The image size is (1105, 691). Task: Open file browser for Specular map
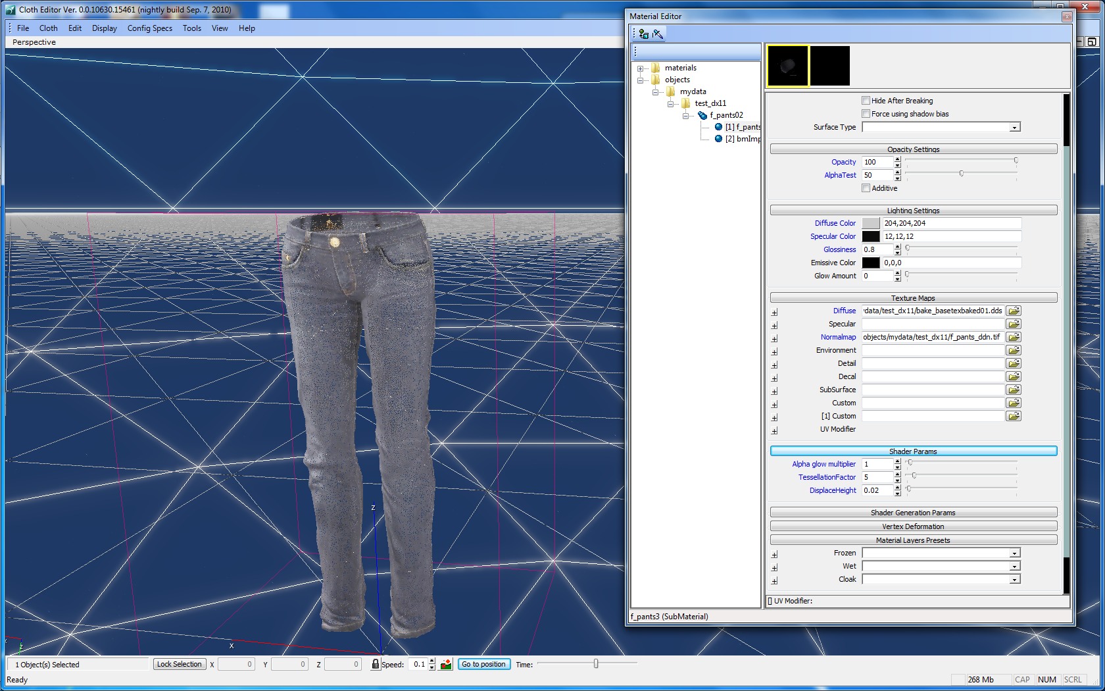coord(1014,324)
